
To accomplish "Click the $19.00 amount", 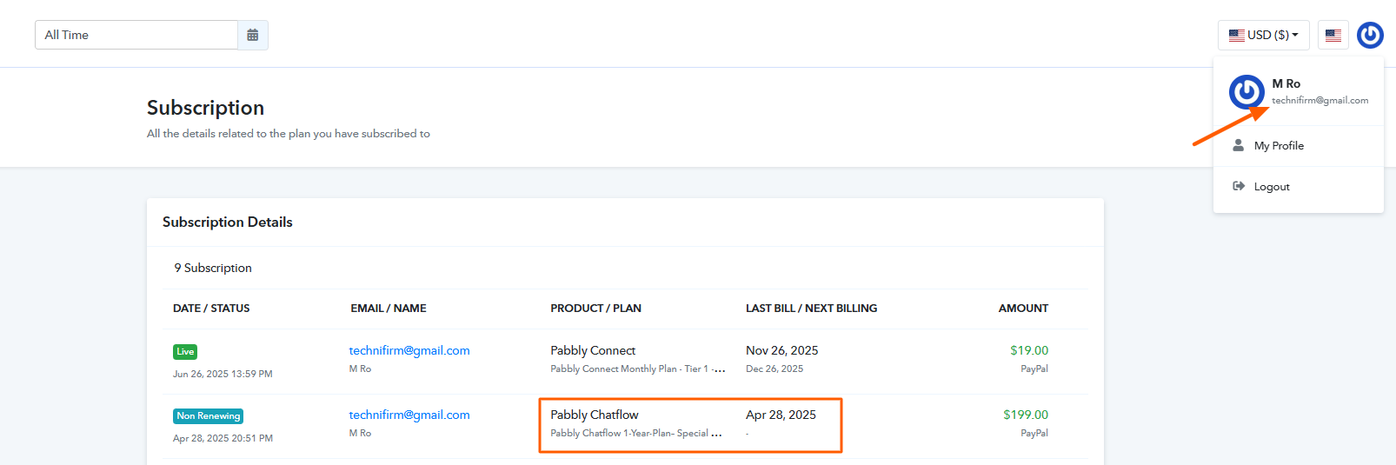I will 1029,350.
